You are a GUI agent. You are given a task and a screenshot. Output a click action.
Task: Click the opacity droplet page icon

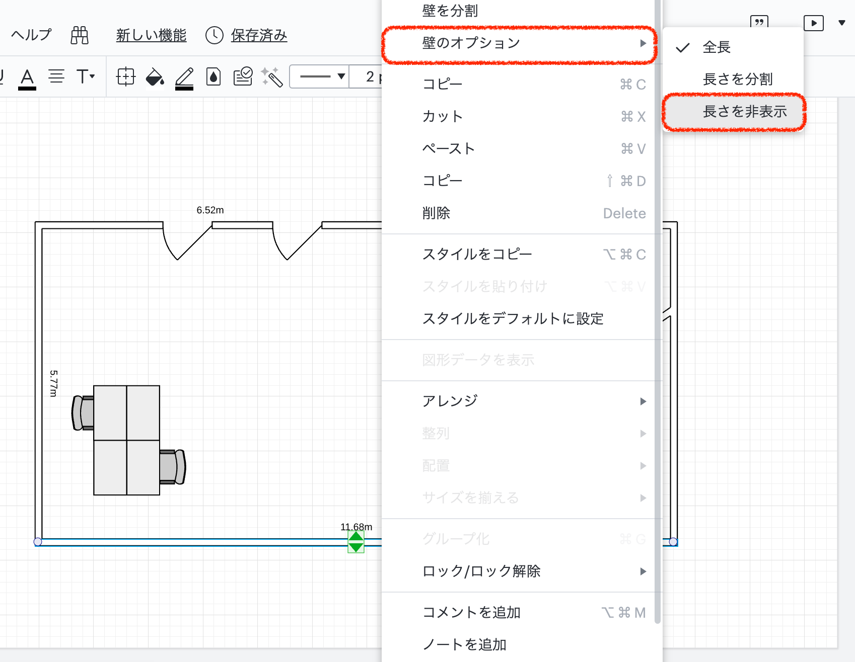click(213, 77)
